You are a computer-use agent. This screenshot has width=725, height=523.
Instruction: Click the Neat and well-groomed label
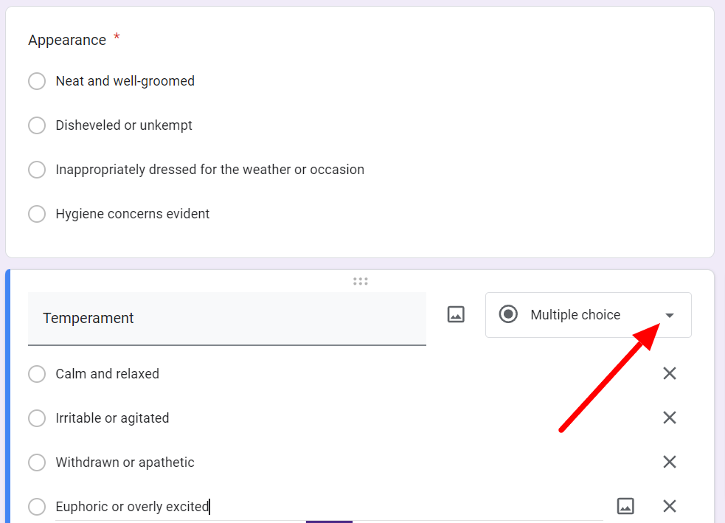click(x=125, y=81)
